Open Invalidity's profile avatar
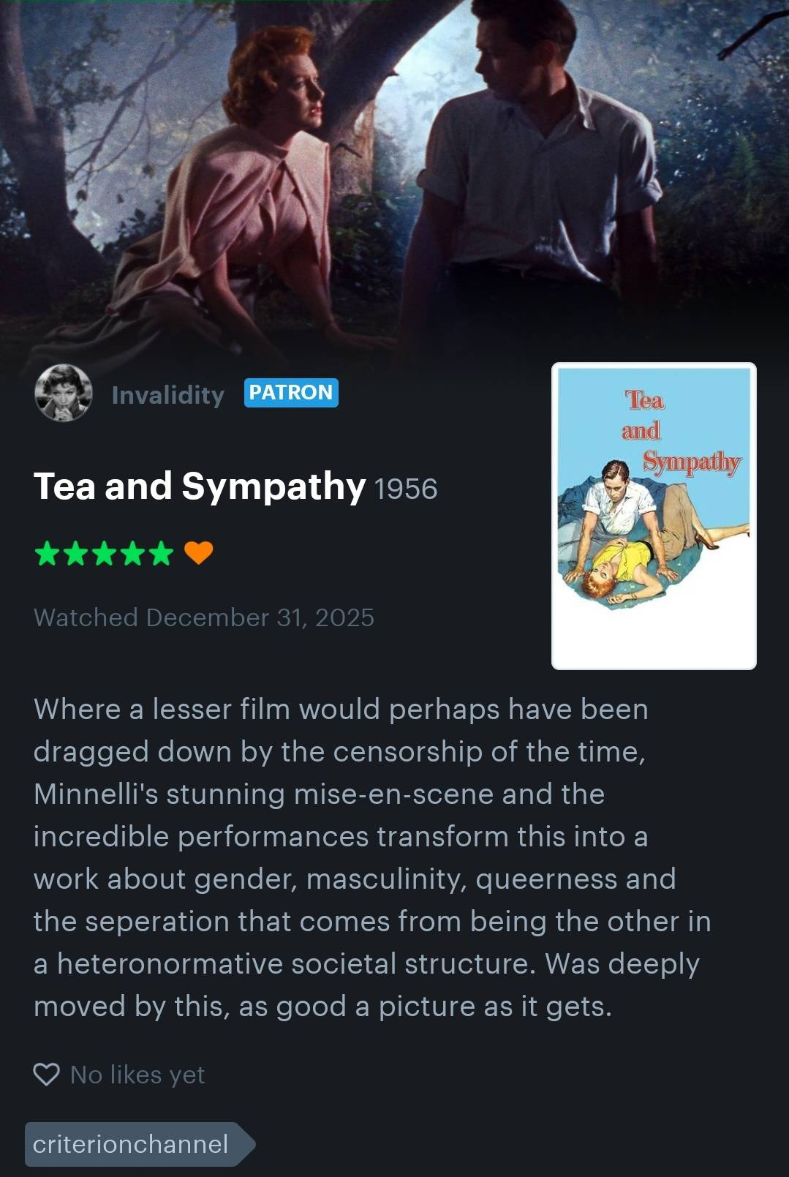 pos(64,393)
